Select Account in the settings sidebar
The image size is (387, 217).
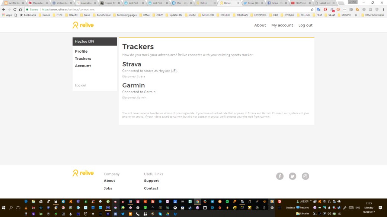tap(83, 66)
